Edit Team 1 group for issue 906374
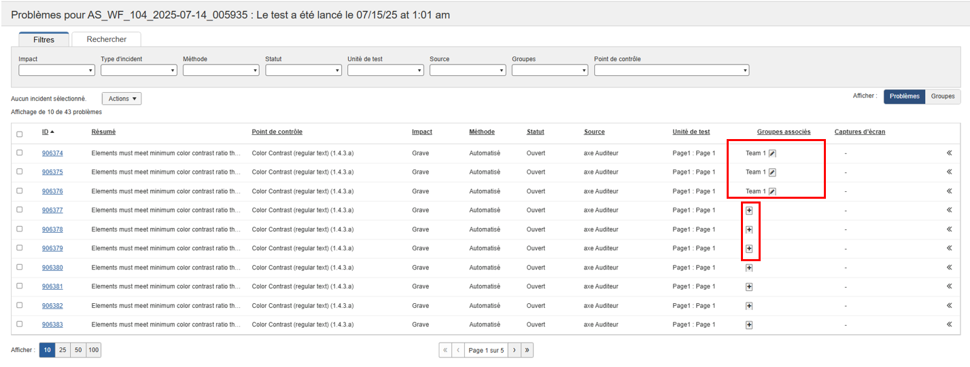 (772, 153)
